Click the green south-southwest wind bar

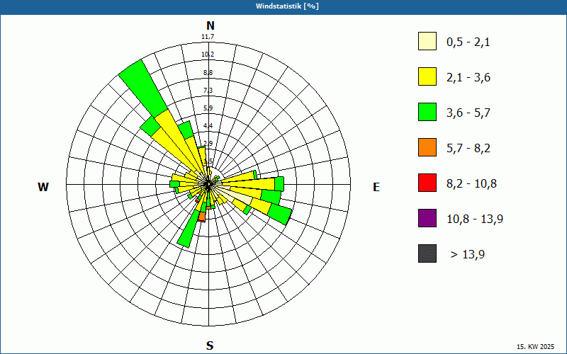coord(188,229)
